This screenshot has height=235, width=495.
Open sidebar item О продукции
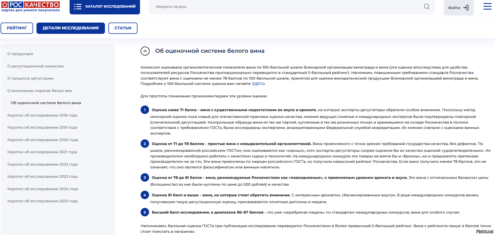[20, 54]
